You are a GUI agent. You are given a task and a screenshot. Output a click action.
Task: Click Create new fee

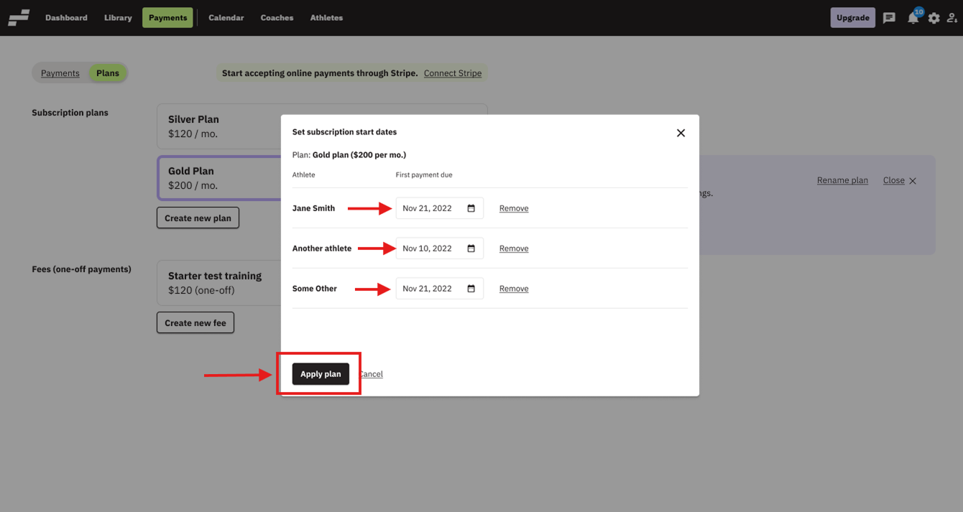click(x=195, y=323)
